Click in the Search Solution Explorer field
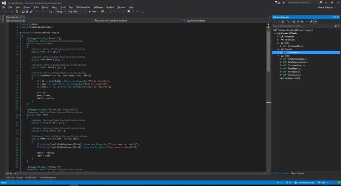The width and height of the screenshot is (341, 186). click(x=303, y=26)
